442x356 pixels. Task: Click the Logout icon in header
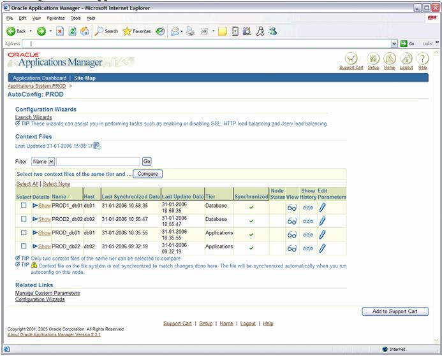[x=406, y=58]
